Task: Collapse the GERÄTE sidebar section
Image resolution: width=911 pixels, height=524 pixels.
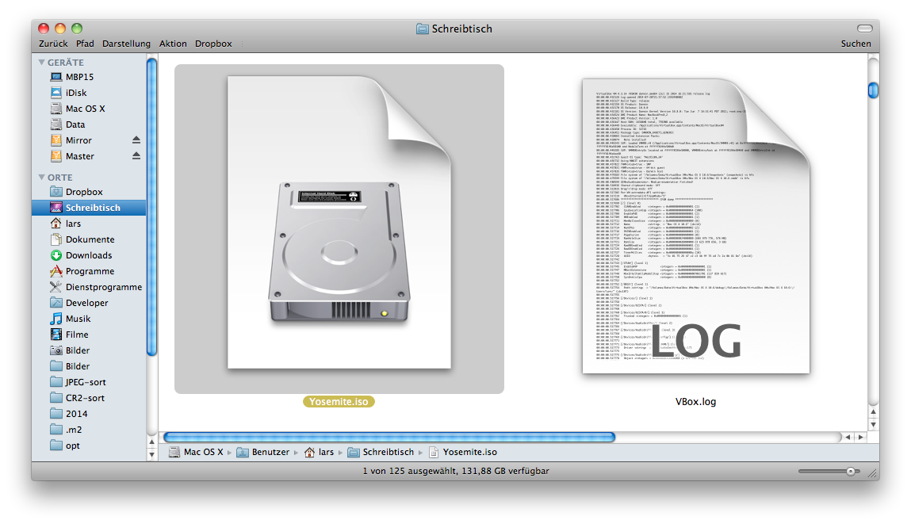Action: pos(41,62)
